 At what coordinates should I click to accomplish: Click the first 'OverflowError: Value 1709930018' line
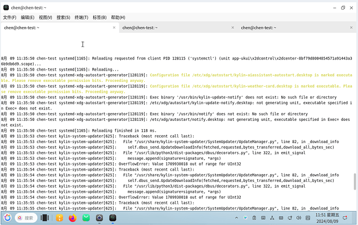[x=121, y=164]
